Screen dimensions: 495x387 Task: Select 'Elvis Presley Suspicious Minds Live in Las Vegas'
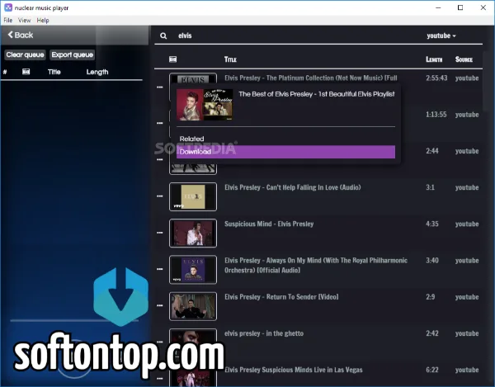point(293,370)
